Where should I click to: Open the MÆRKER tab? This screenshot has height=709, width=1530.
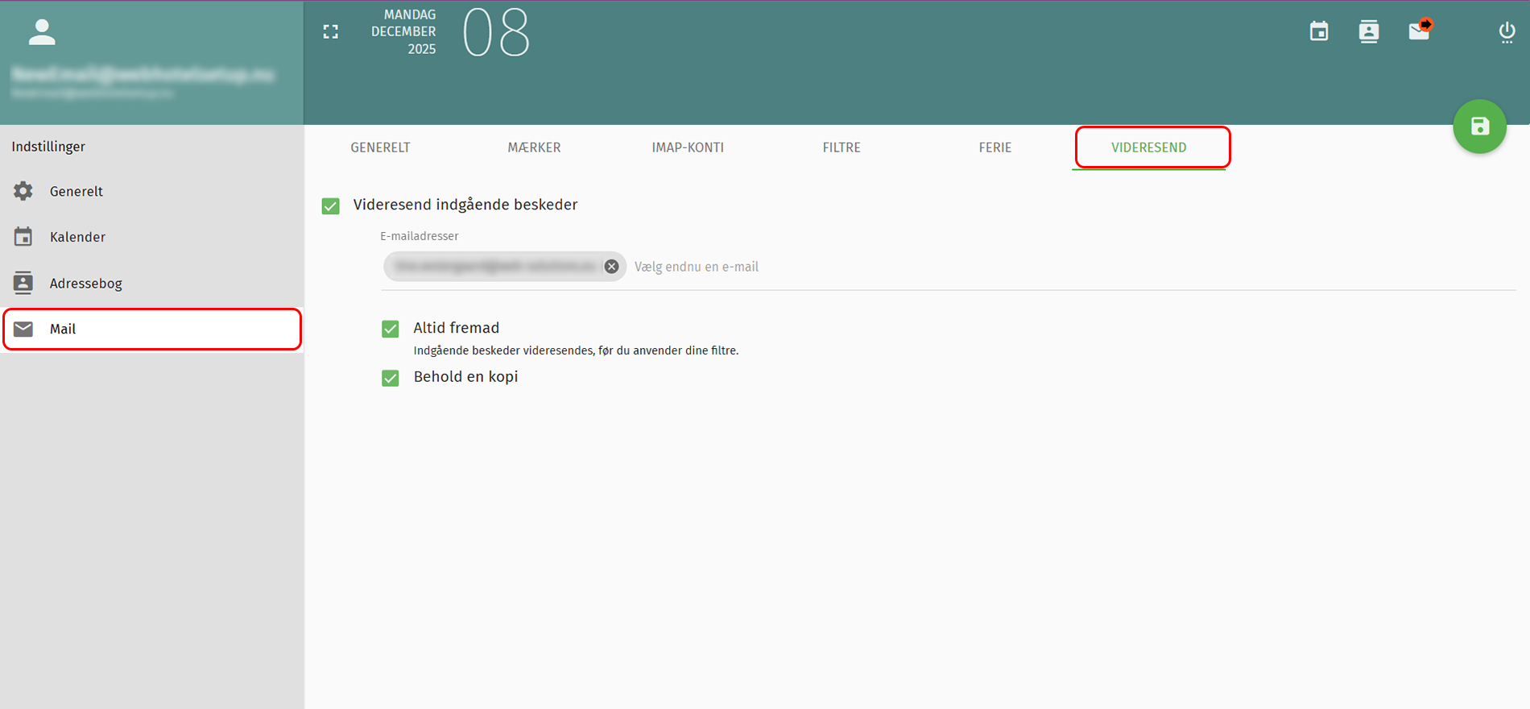(534, 147)
